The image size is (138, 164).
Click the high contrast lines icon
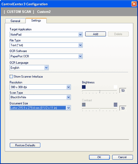tap(115, 105)
